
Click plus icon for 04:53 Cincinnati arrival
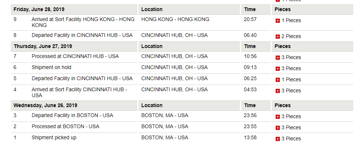(x=277, y=91)
